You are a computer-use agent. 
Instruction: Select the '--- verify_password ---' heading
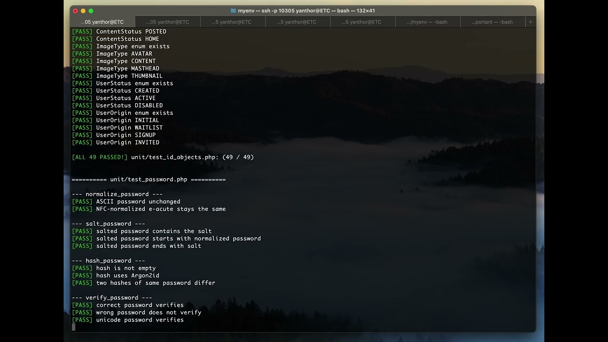[x=112, y=298]
